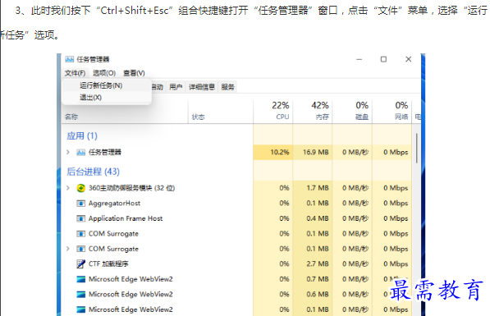The width and height of the screenshot is (490, 316).
Task: Sort by the 0% 磁盘 column
Action: tap(352, 111)
